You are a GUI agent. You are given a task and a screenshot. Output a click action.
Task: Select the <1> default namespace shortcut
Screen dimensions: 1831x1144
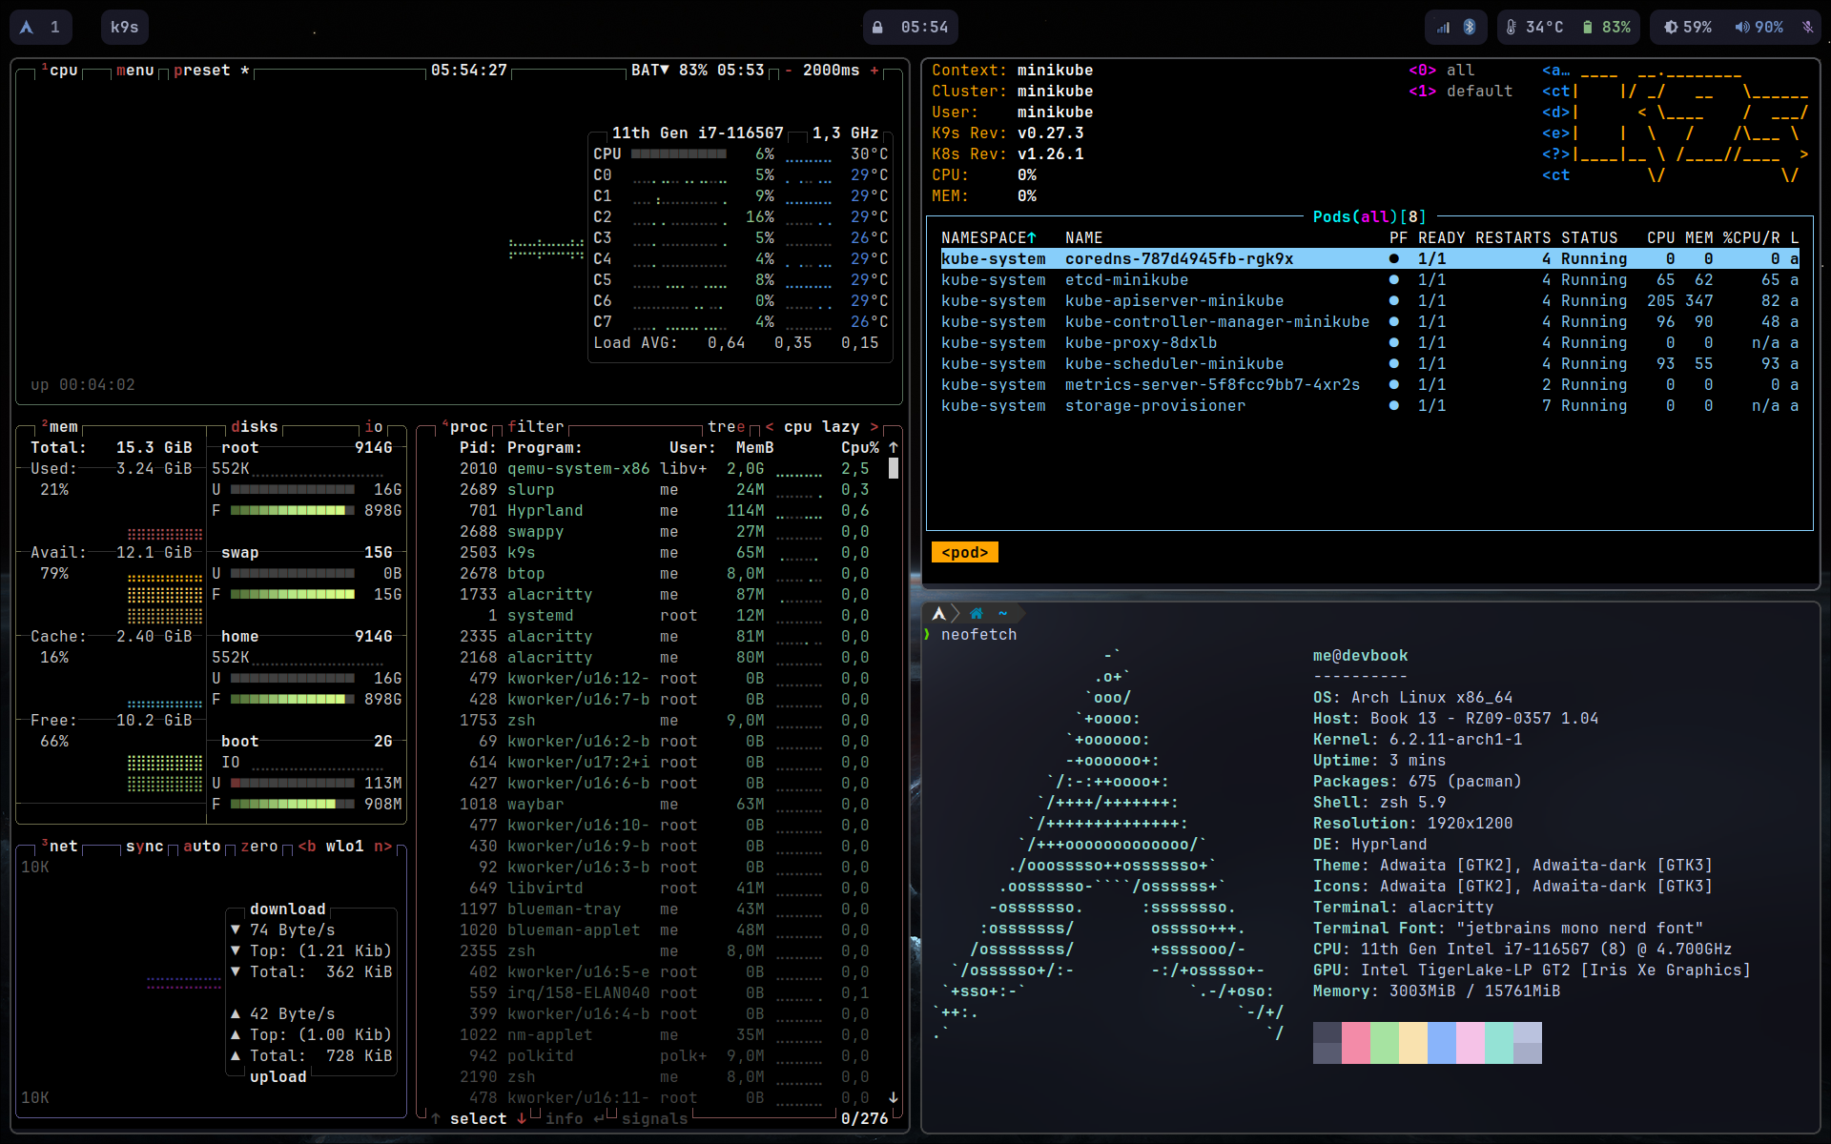[x=1460, y=92]
